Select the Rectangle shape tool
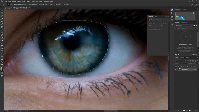 [x=2, y=57]
